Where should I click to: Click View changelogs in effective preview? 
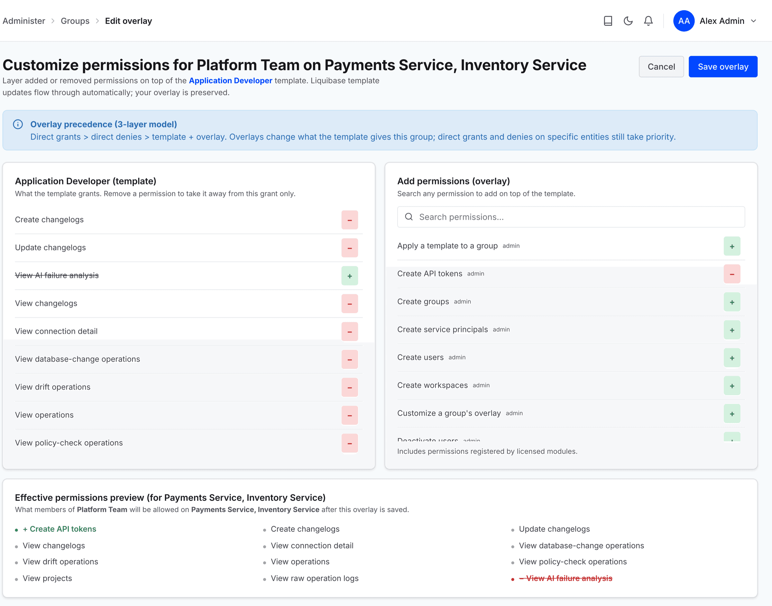coord(54,545)
